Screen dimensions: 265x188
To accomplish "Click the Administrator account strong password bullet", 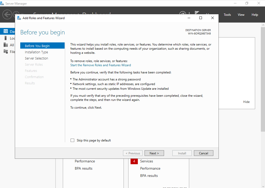I will (107, 79).
